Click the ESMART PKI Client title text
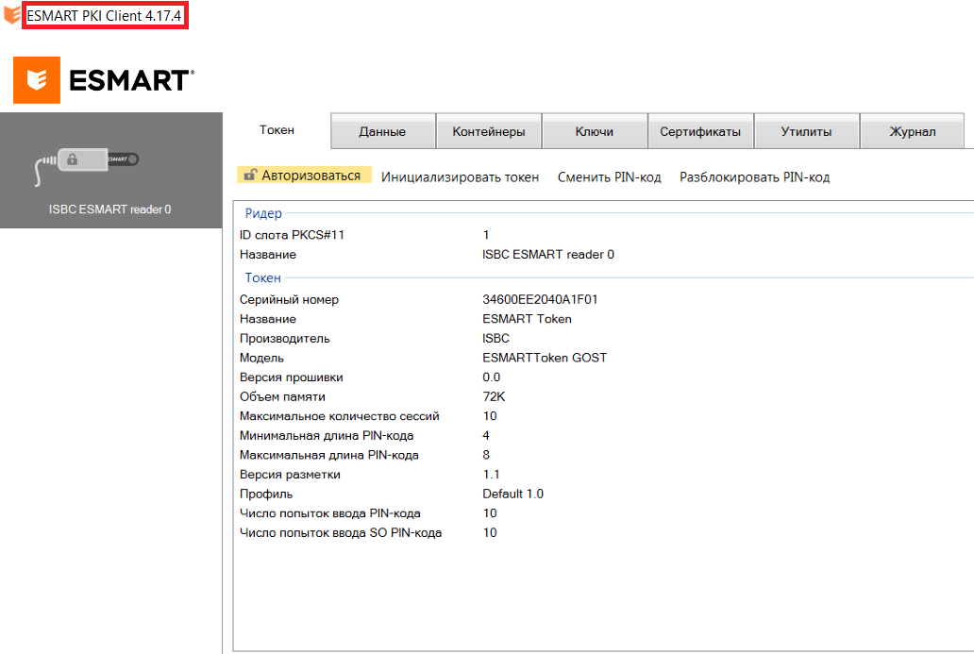 104,17
